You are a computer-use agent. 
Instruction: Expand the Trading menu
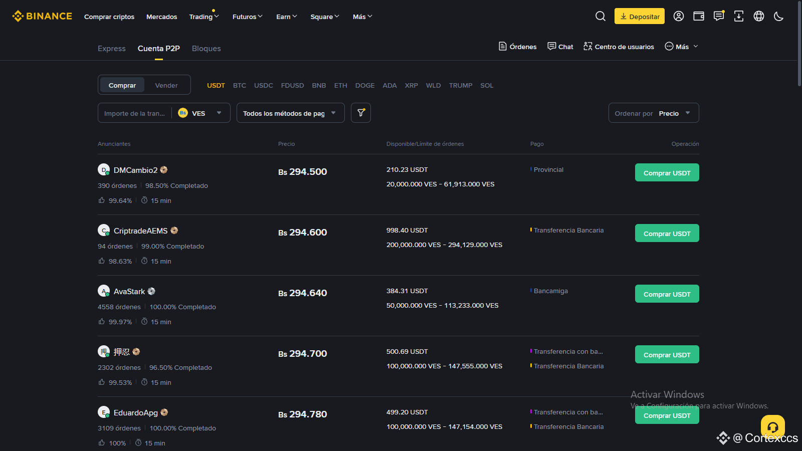[204, 17]
